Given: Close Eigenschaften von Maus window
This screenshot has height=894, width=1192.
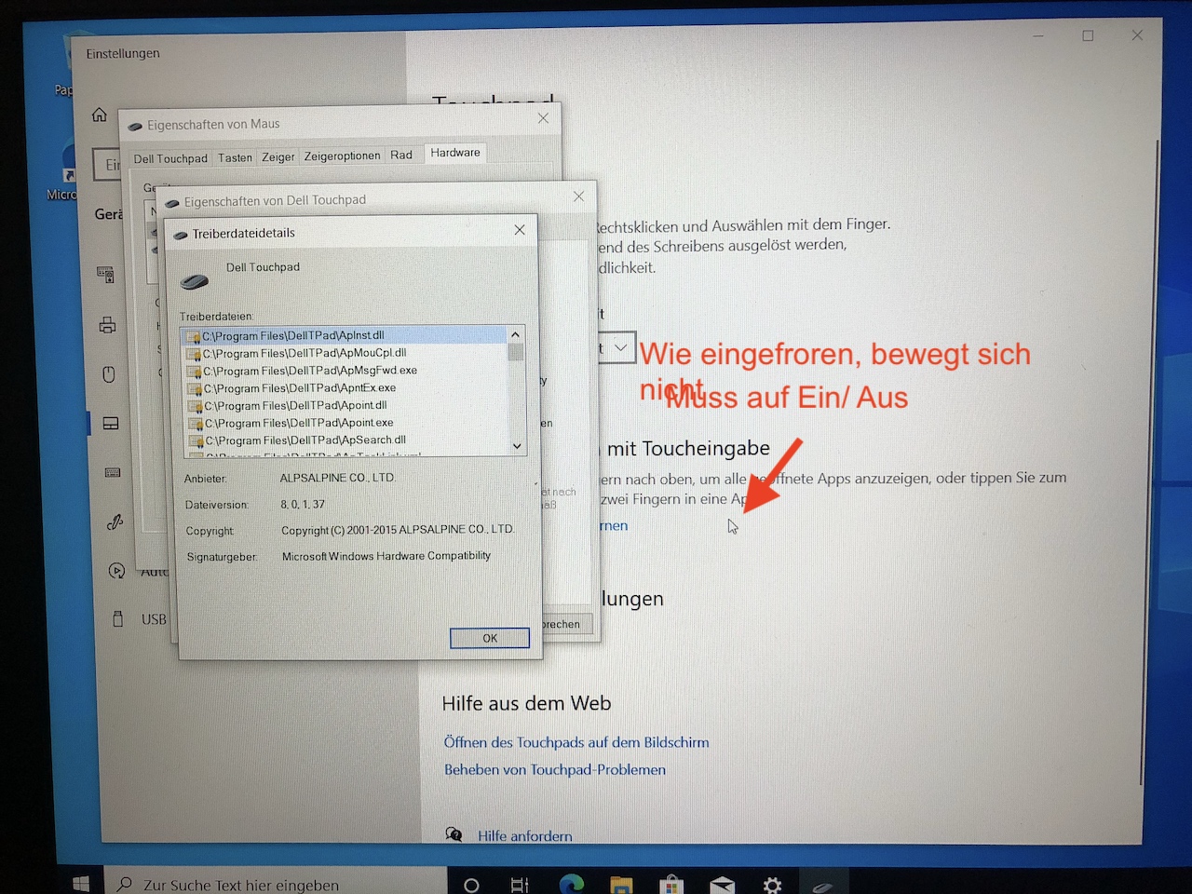Looking at the screenshot, I should point(543,118).
